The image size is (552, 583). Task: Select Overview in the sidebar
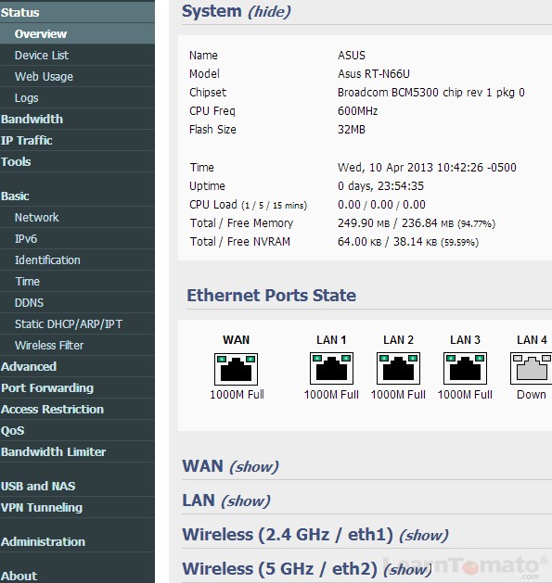click(77, 34)
